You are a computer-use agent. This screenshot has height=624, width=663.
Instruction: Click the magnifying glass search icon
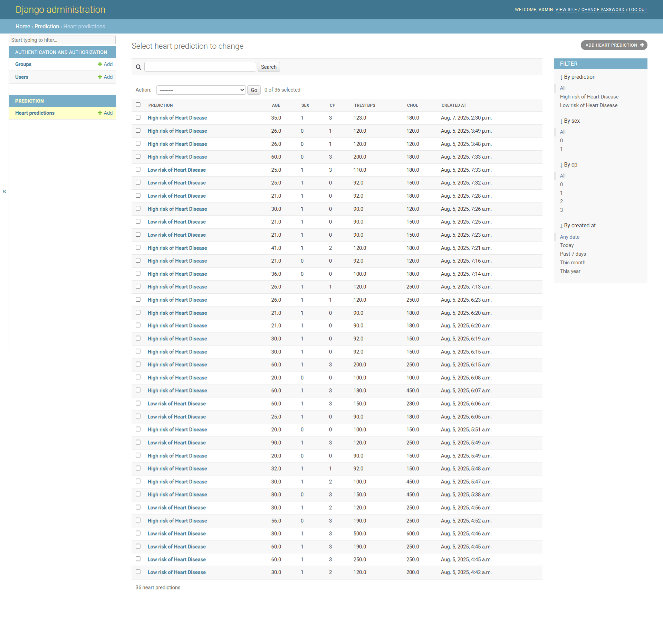pyautogui.click(x=138, y=67)
